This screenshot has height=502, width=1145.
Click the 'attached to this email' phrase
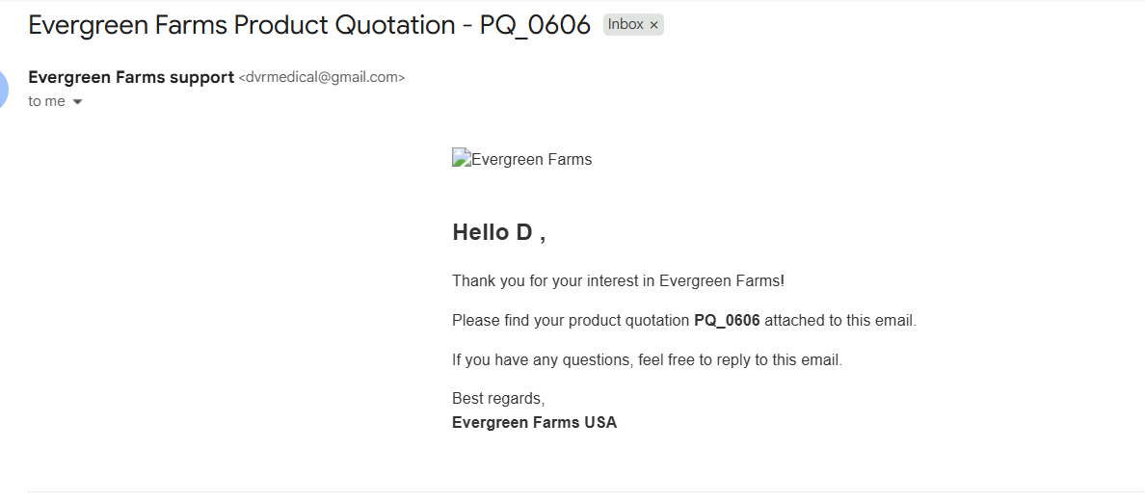coord(839,320)
